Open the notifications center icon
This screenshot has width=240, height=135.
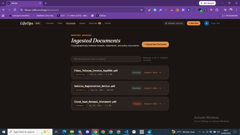point(235,132)
